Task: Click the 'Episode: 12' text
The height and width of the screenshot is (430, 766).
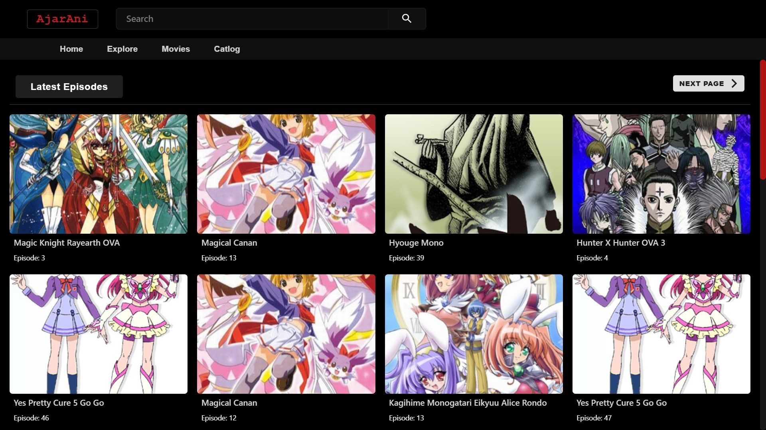Action: (219, 418)
